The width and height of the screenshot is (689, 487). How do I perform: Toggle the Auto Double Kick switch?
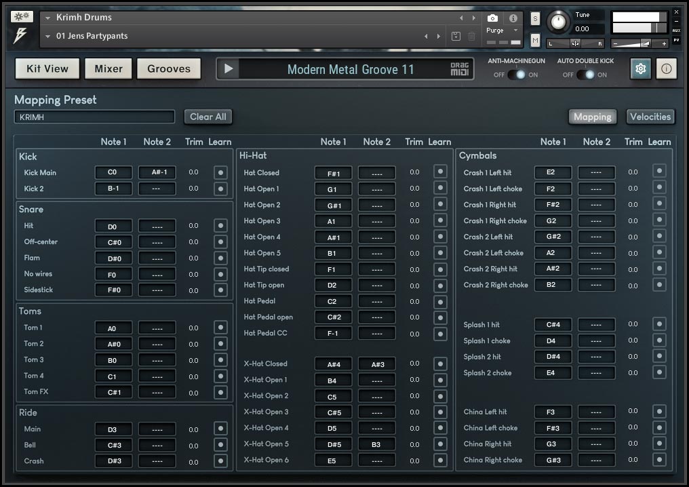[x=585, y=75]
